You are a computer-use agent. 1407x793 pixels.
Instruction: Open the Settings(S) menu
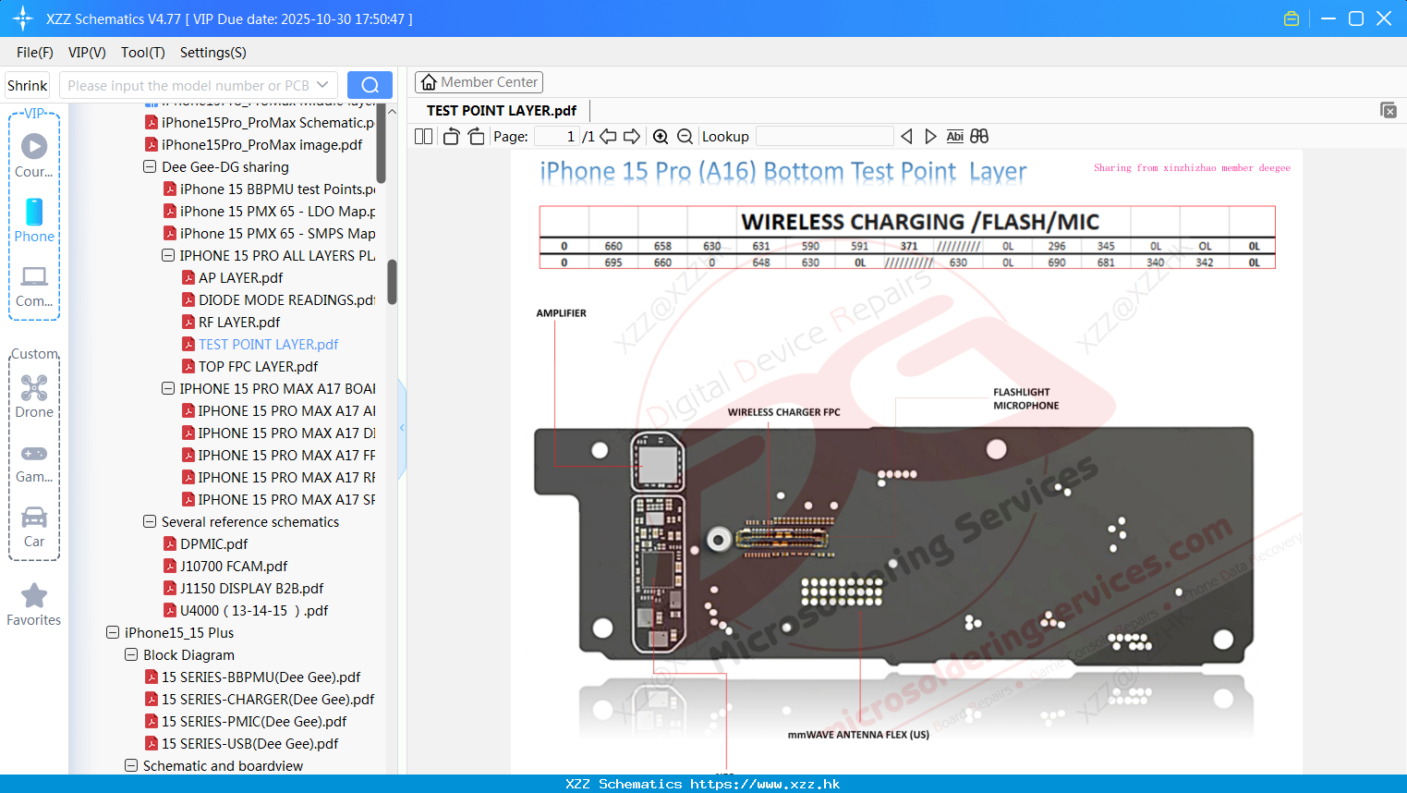pos(213,53)
